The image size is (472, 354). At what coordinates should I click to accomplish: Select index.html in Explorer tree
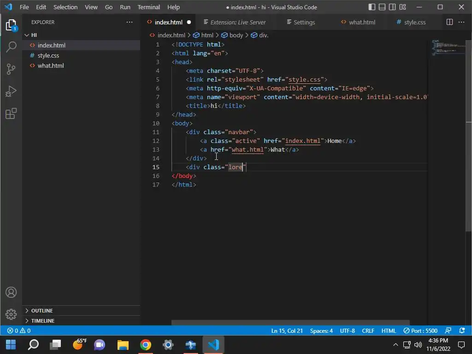(81, 45)
